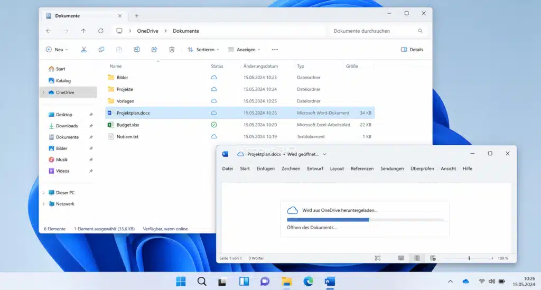This screenshot has width=541, height=290.
Task: Open the three-dot more options menu
Action: 275,50
